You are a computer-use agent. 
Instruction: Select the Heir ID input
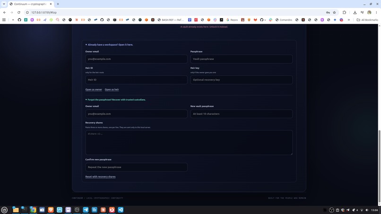(136, 80)
